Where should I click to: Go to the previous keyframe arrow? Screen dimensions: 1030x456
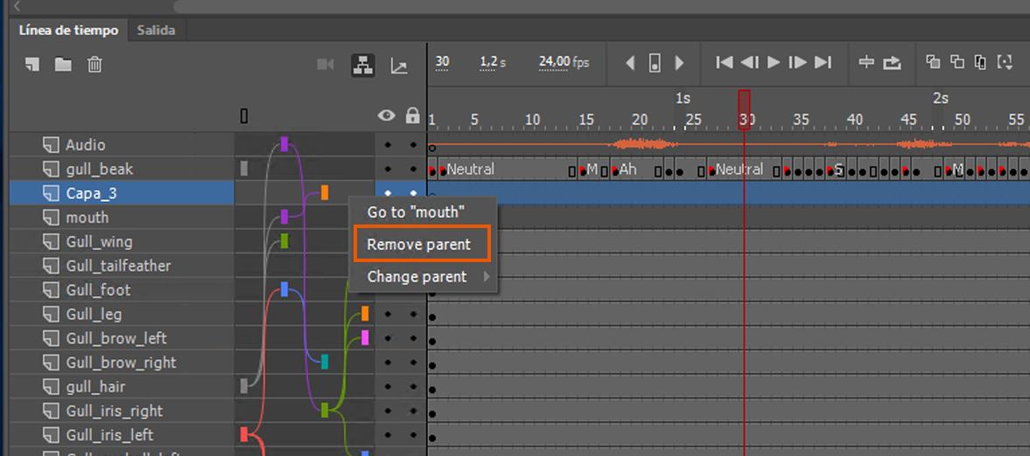630,63
